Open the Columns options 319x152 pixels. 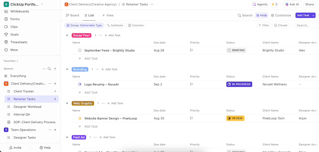pyautogui.click(x=136, y=25)
